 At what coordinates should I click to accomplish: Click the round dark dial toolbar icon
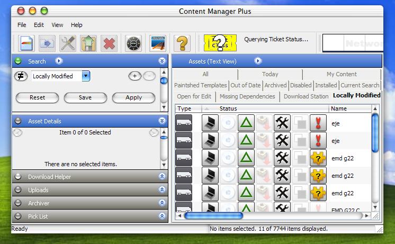click(x=133, y=43)
